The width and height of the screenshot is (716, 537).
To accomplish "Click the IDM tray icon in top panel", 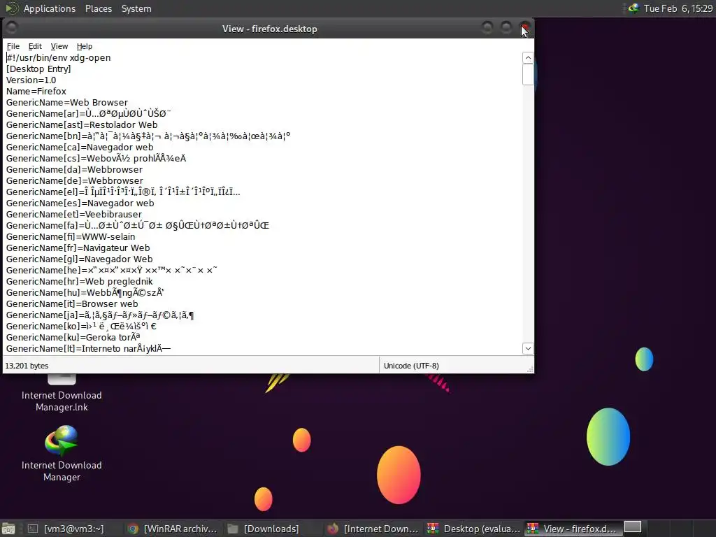I will (x=633, y=8).
